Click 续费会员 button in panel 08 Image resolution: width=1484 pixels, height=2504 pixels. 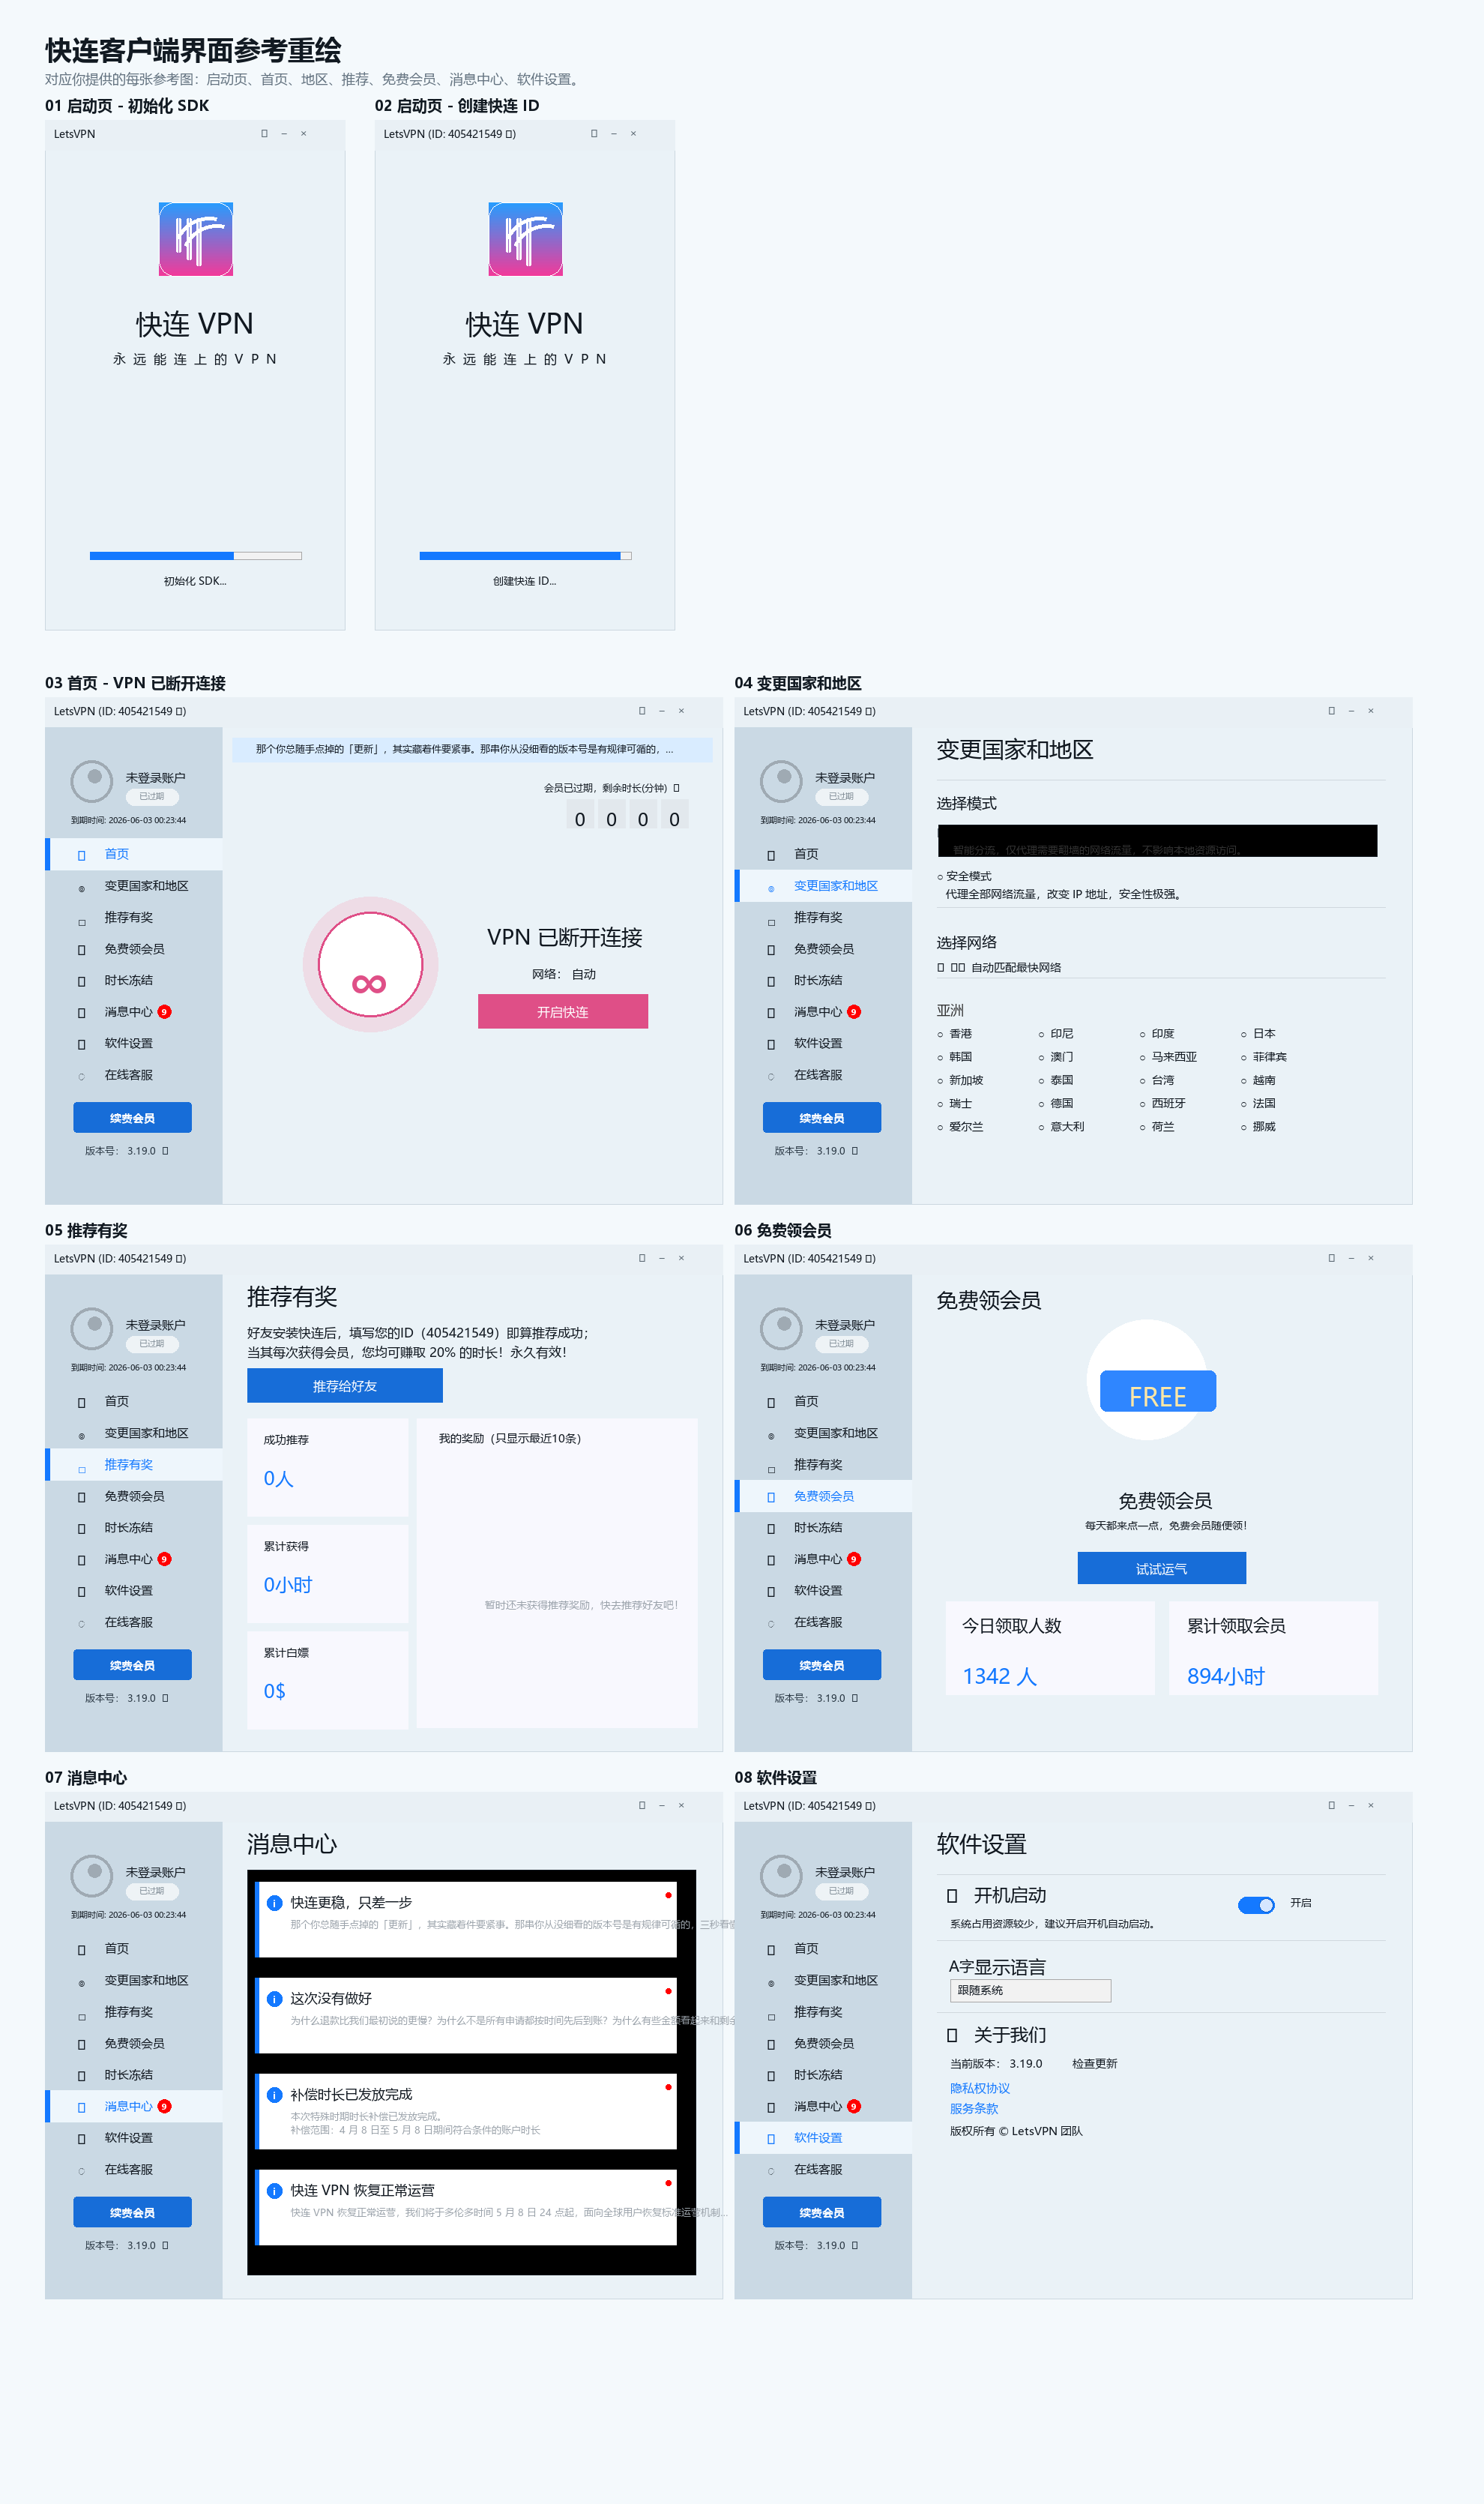pos(822,2212)
